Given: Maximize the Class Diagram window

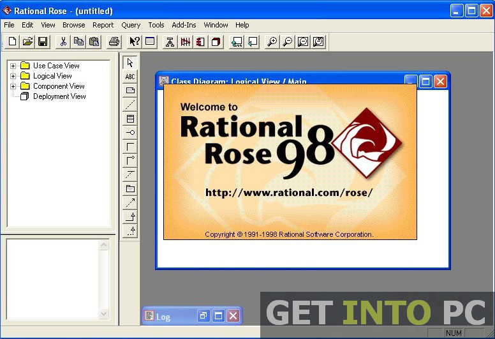Looking at the screenshot, I should pos(425,82).
